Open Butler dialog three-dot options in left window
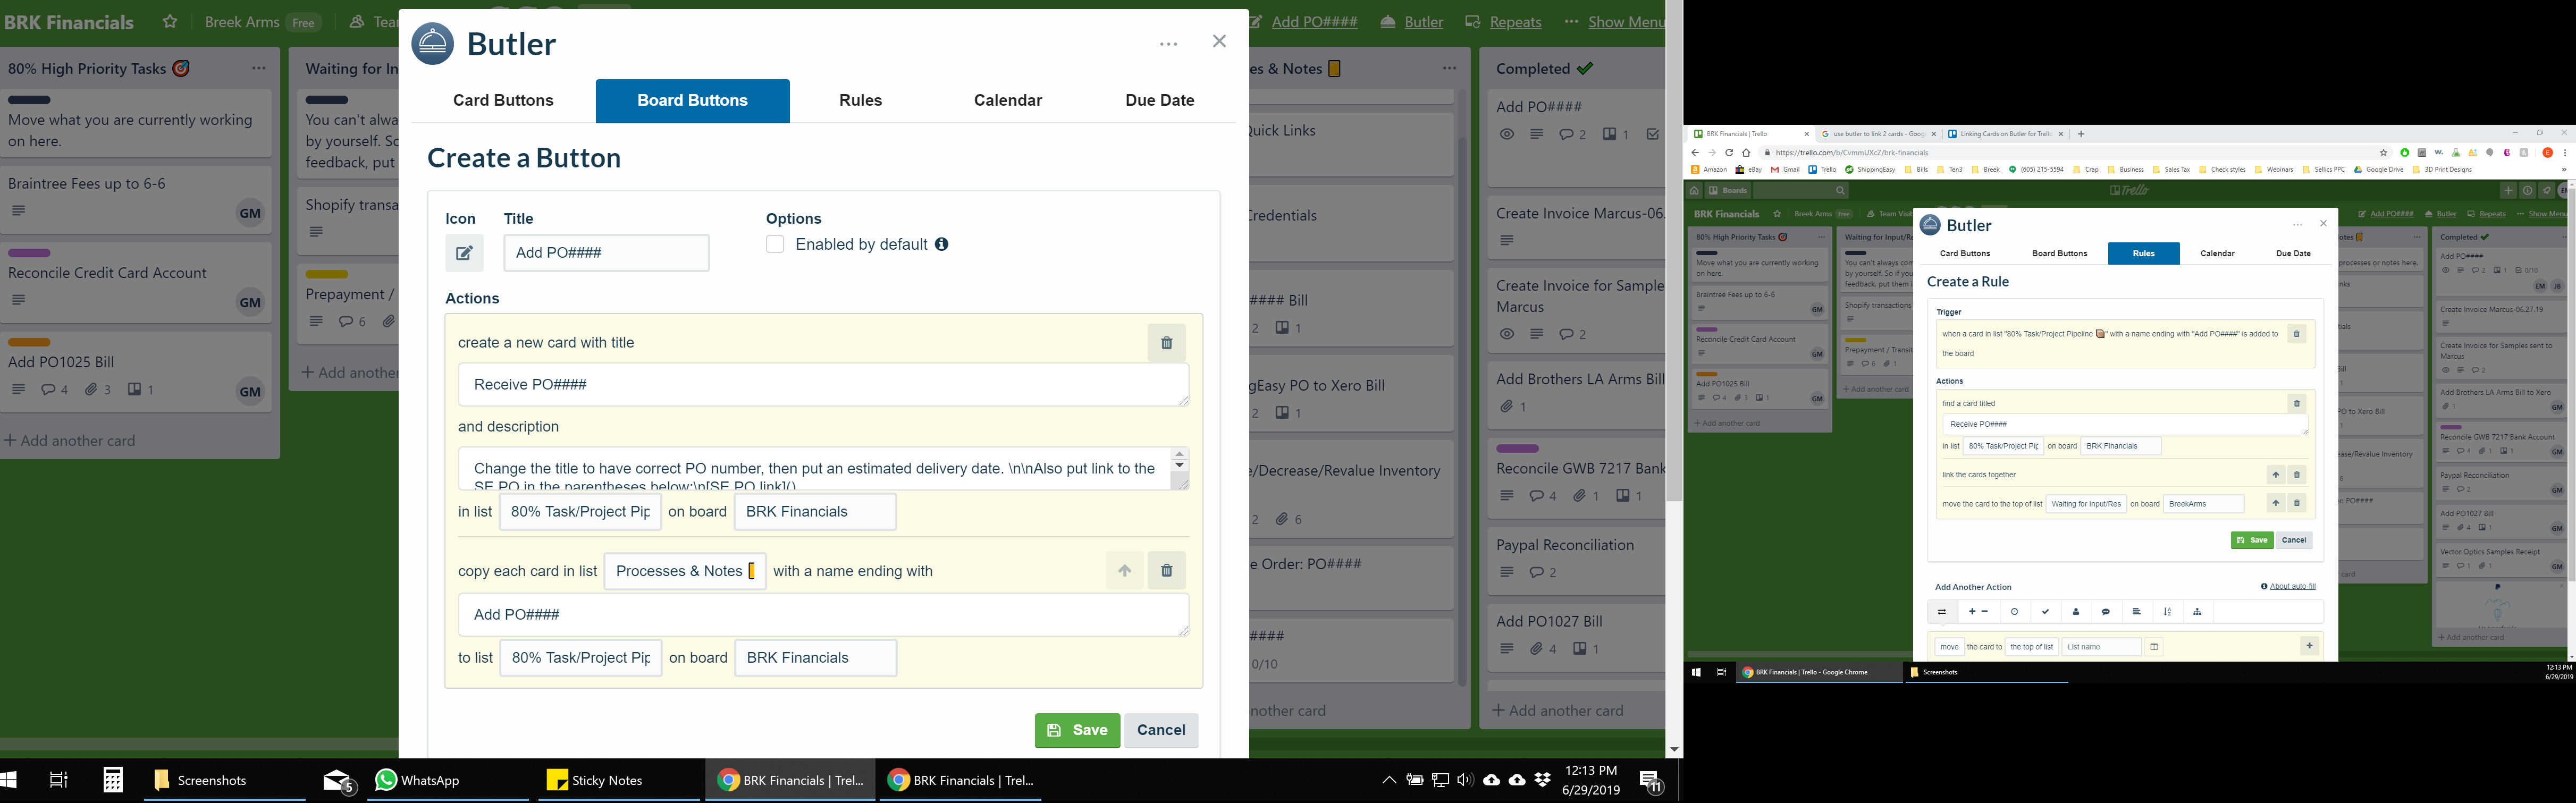 point(1168,44)
